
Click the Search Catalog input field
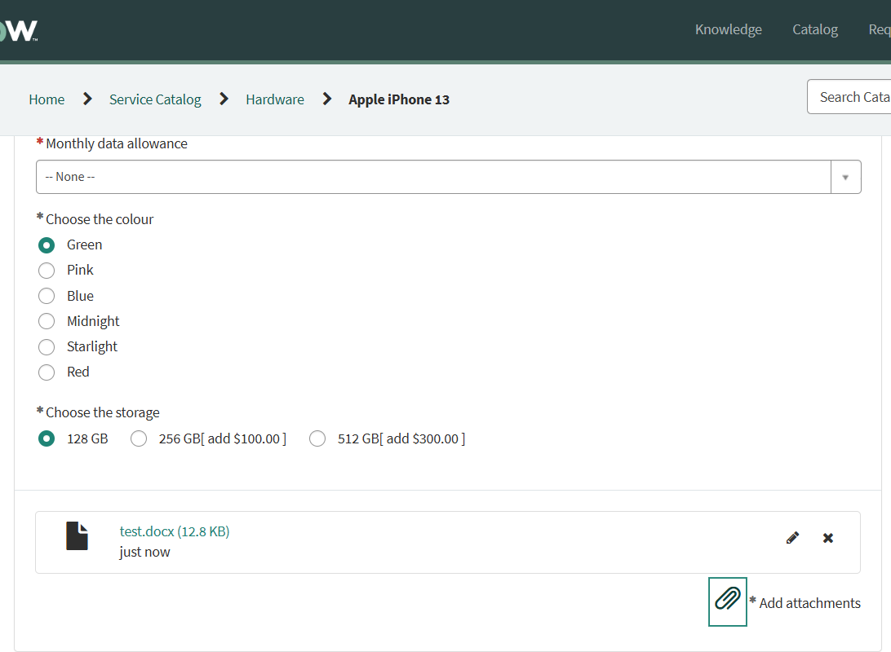point(849,97)
